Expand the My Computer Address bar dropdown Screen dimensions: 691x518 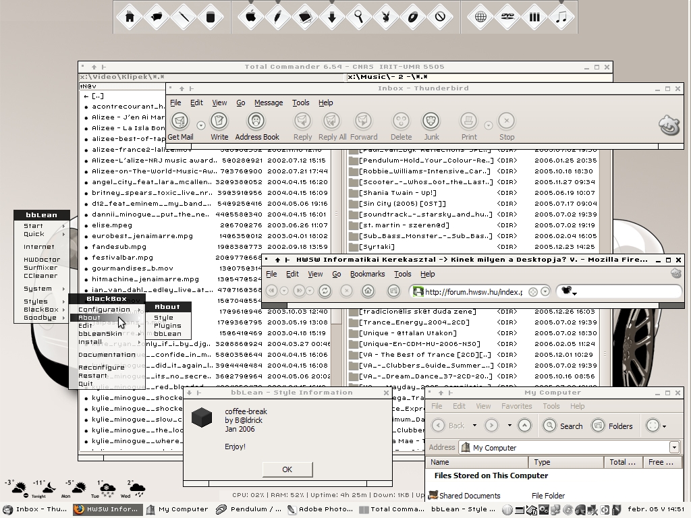tap(674, 448)
